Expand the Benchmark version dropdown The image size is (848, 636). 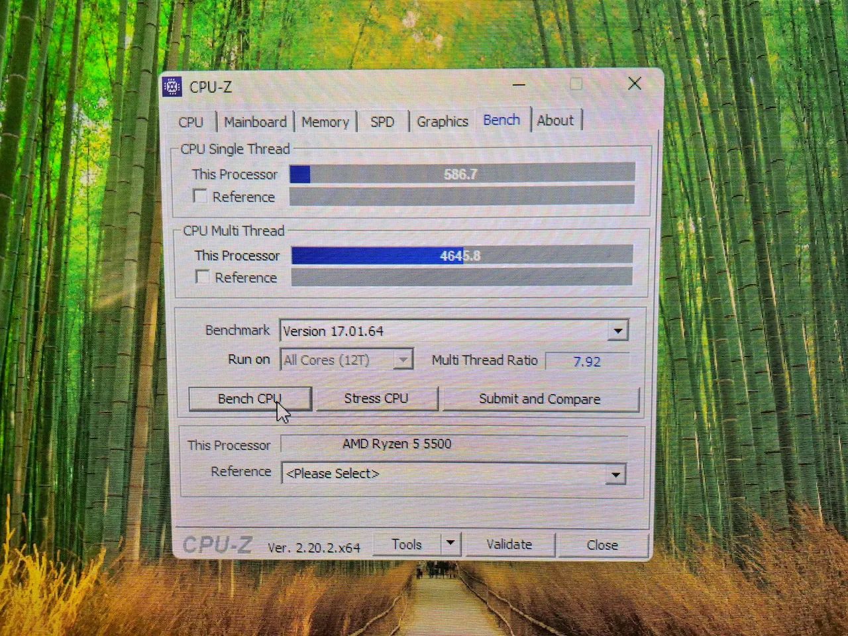point(617,331)
